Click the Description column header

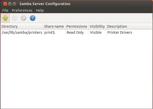coord(129,26)
